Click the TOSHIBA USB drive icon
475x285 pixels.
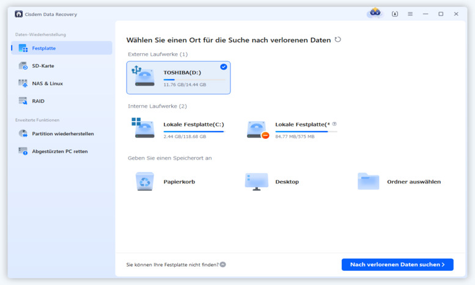(x=144, y=76)
